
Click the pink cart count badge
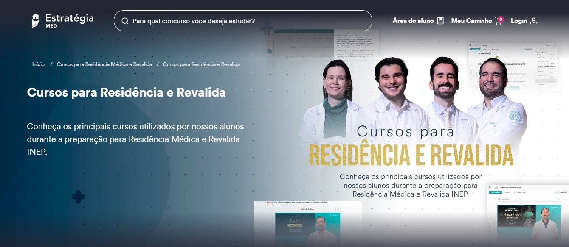[x=501, y=19]
